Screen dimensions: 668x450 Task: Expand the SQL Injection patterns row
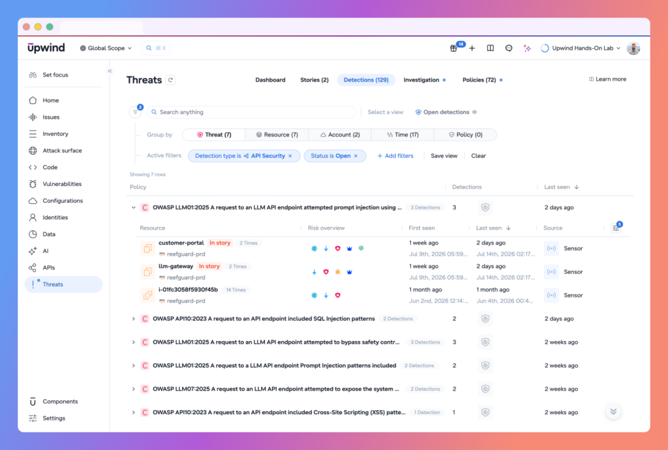click(x=133, y=318)
